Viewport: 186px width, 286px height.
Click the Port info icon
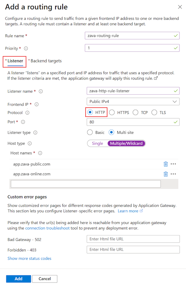pos(23,122)
